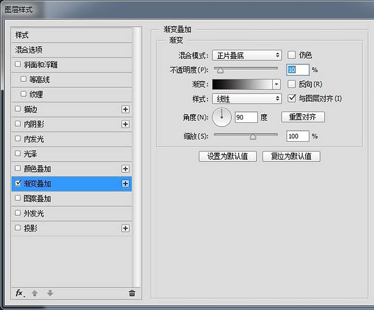Viewport: 374px width, 310px height.
Task: Click the 设置为默认值 button
Action: coord(227,156)
